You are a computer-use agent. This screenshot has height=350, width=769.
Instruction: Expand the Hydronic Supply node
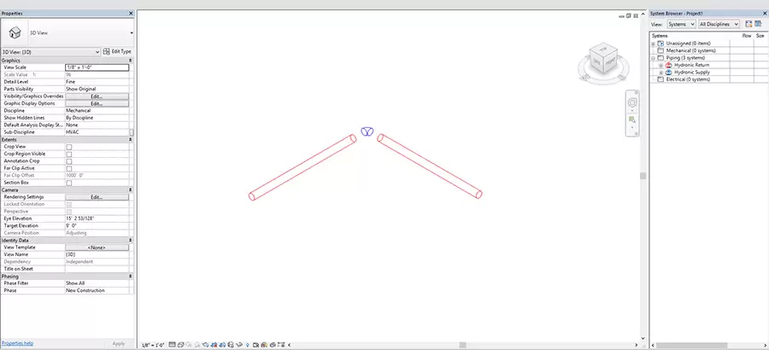pyautogui.click(x=661, y=72)
